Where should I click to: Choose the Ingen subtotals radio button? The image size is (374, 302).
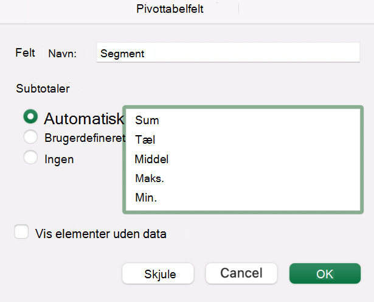click(x=30, y=157)
